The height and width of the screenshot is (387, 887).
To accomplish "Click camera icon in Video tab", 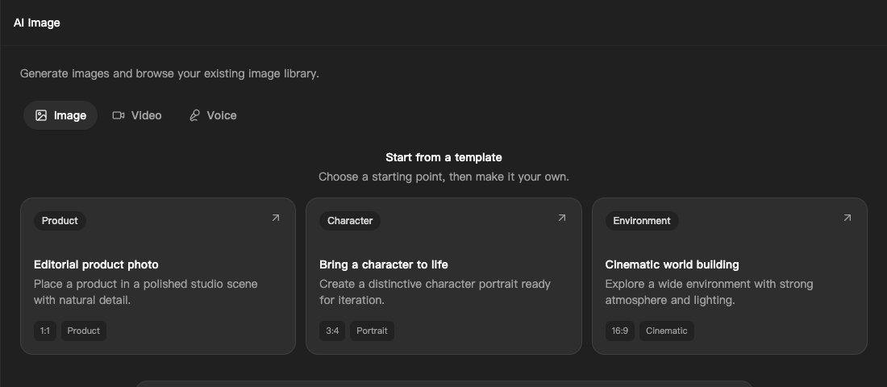I will [119, 115].
